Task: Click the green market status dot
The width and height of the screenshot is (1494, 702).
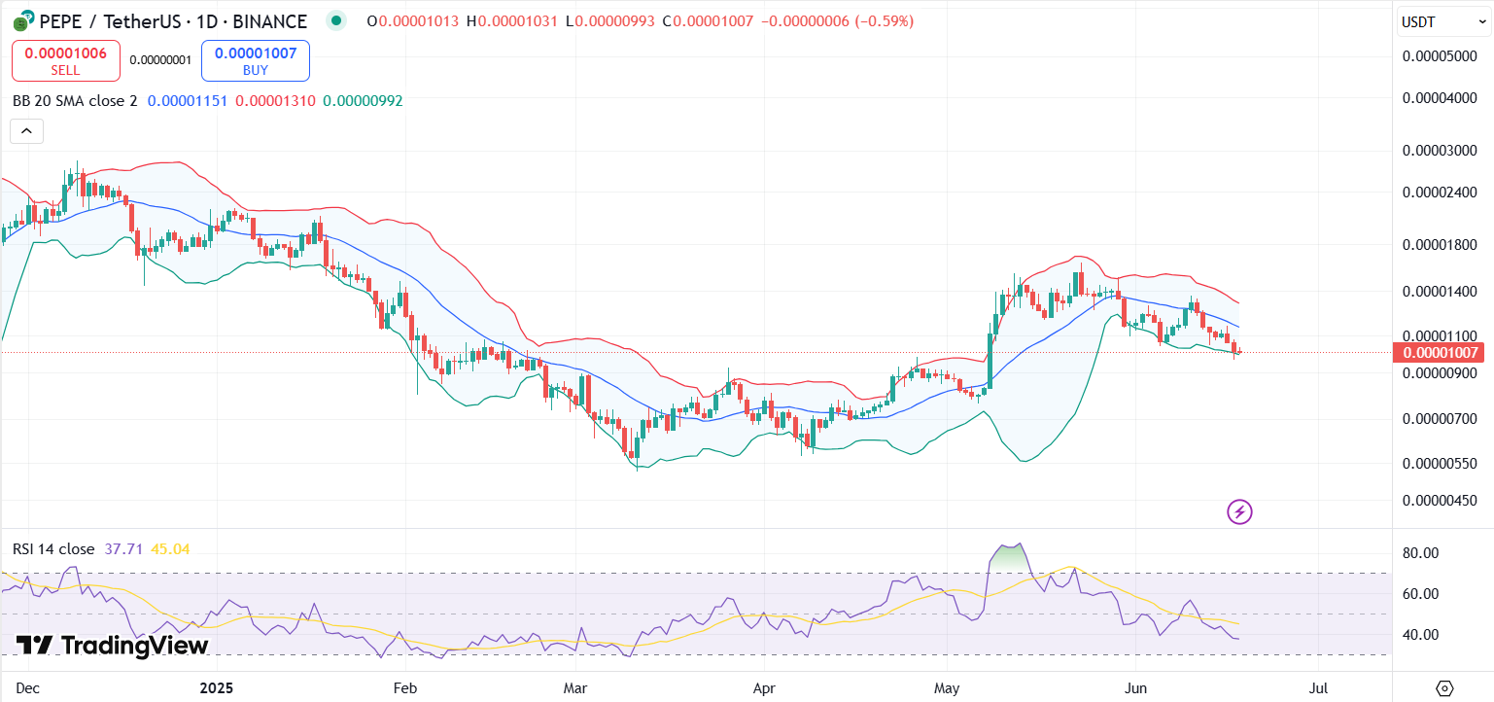Action: click(336, 20)
